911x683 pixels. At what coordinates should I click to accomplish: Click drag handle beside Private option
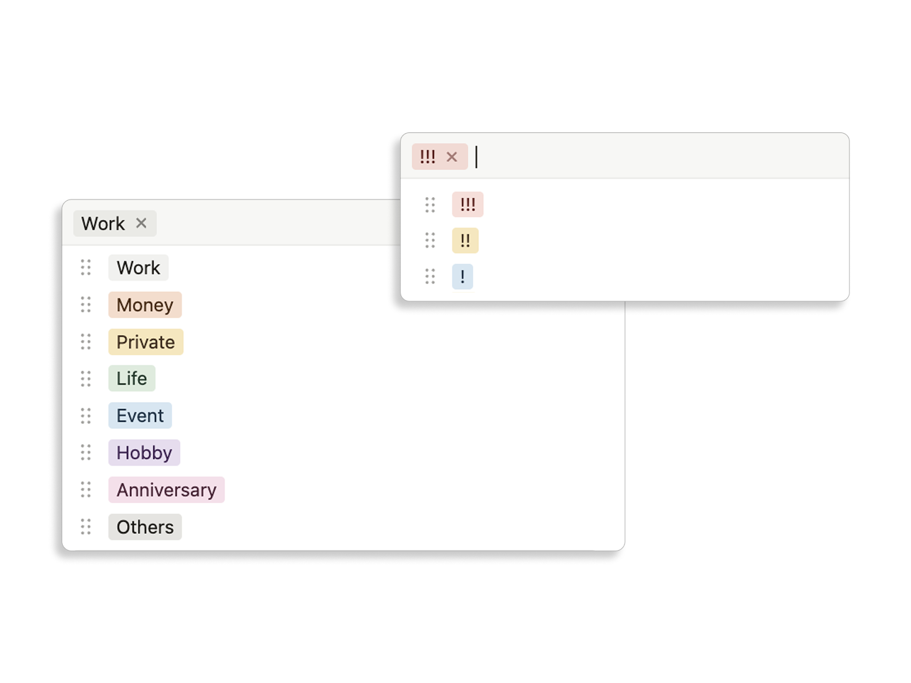pyautogui.click(x=86, y=342)
